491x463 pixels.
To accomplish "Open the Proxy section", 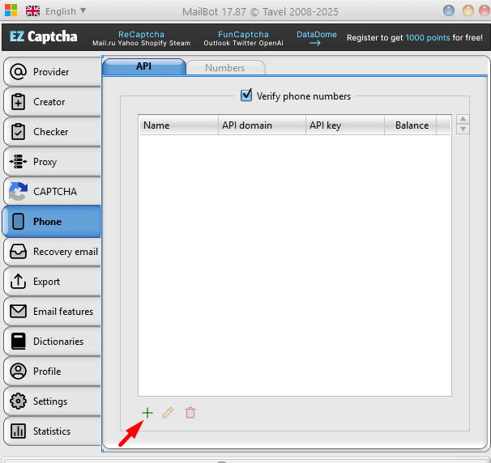I will pyautogui.click(x=53, y=162).
